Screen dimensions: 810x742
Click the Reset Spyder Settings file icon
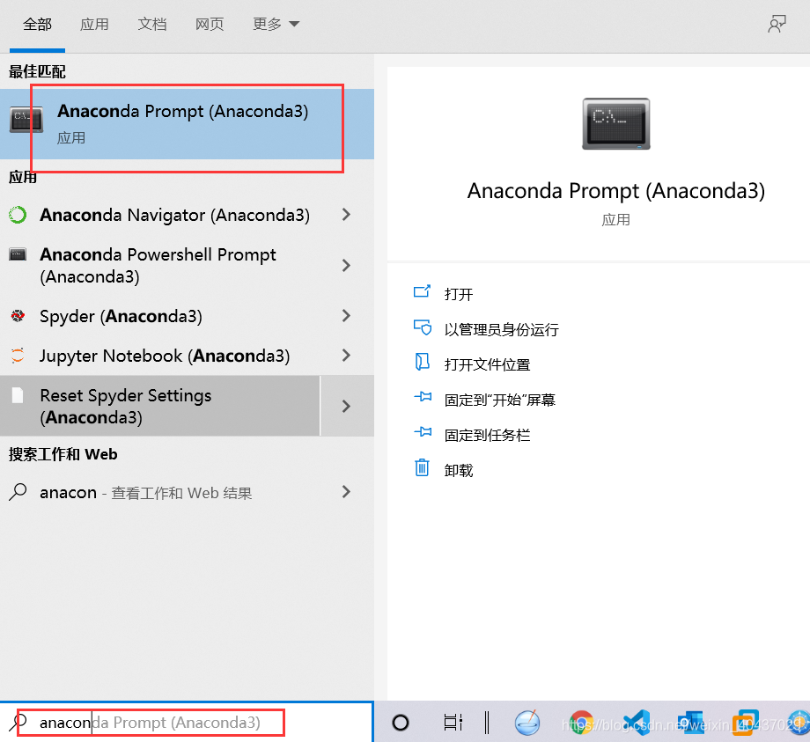pyautogui.click(x=18, y=395)
